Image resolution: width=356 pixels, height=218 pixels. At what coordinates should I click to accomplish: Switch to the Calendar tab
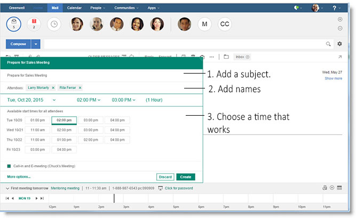pyautogui.click(x=74, y=7)
